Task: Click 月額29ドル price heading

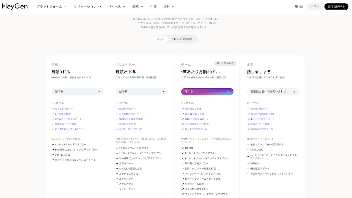Action: (x=126, y=72)
